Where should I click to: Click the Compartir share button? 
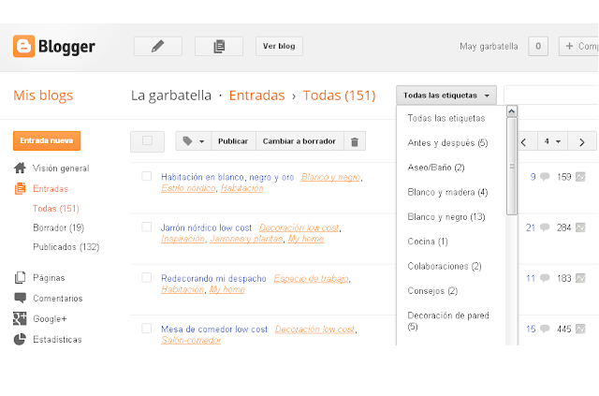(578, 46)
